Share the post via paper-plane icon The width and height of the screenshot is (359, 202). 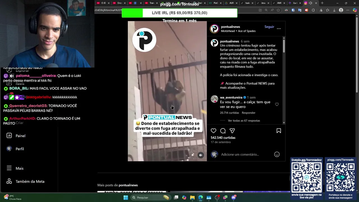pos(232,131)
